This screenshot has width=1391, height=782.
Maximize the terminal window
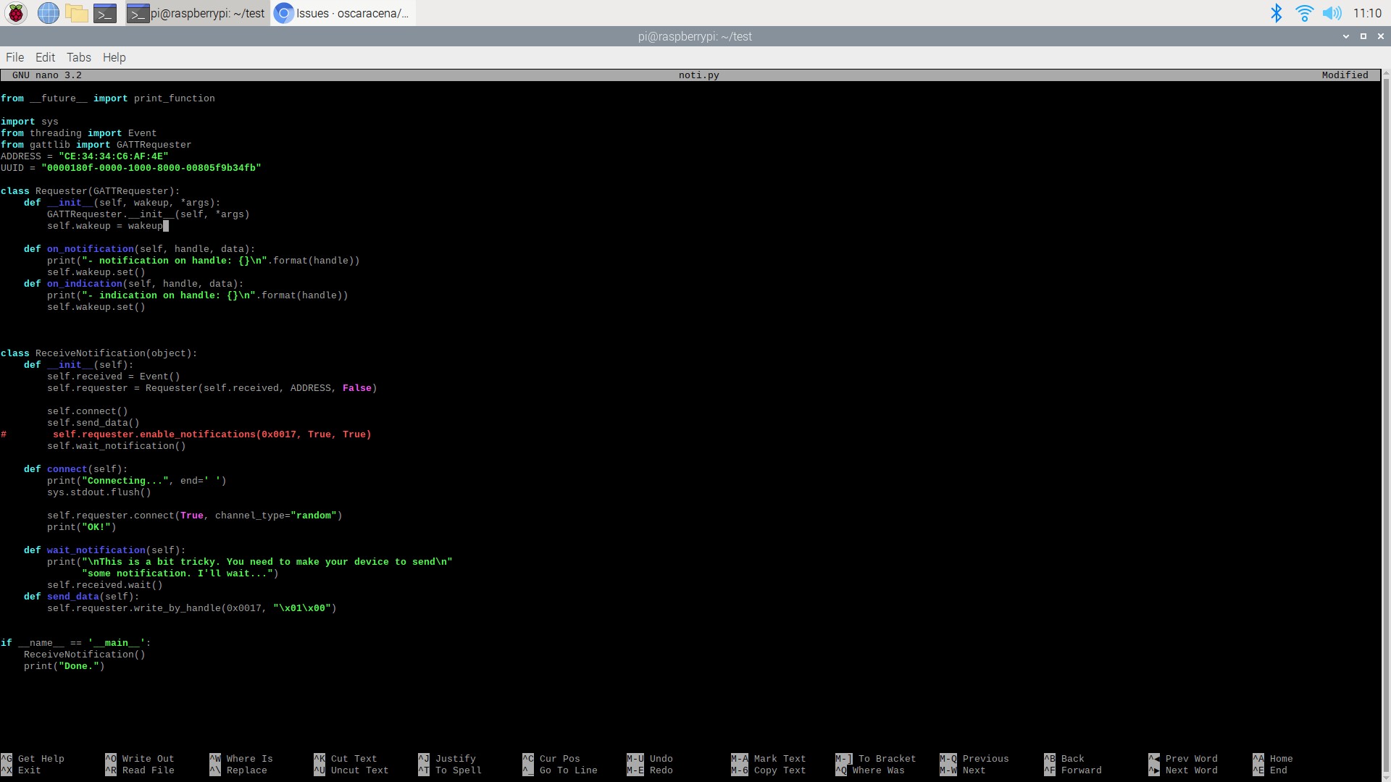(1363, 36)
